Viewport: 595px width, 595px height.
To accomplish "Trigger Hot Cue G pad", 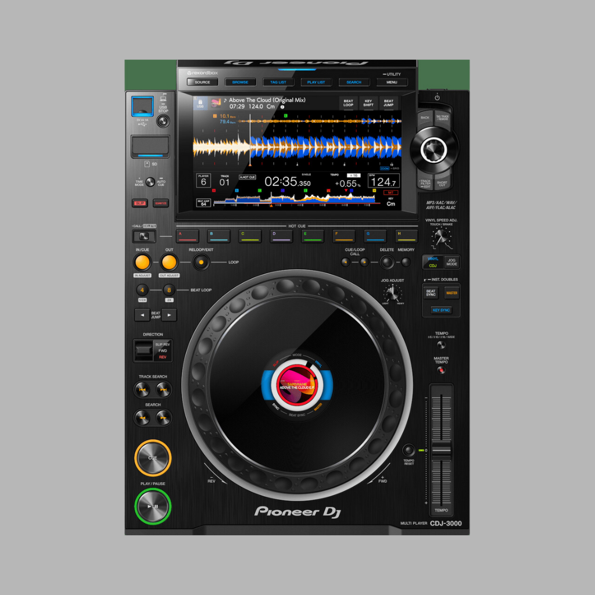I will click(375, 236).
